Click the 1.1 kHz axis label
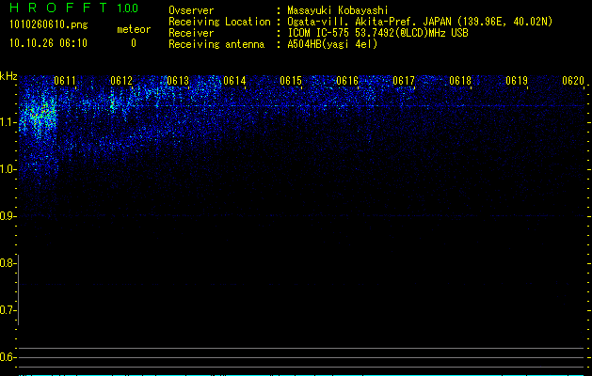Image resolution: width=592 pixels, height=376 pixels. pos(8,122)
